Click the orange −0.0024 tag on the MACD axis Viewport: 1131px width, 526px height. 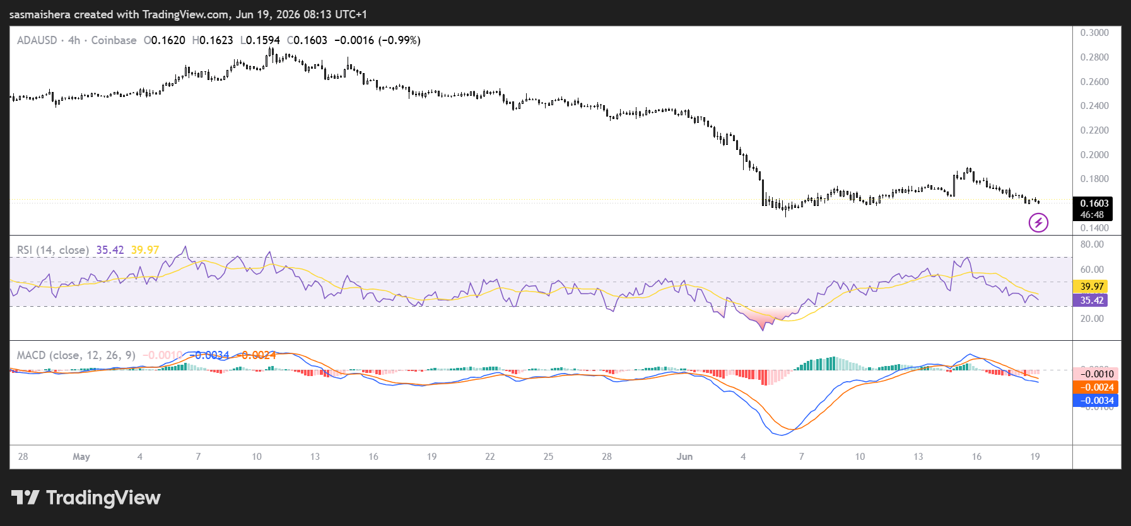tap(1096, 387)
